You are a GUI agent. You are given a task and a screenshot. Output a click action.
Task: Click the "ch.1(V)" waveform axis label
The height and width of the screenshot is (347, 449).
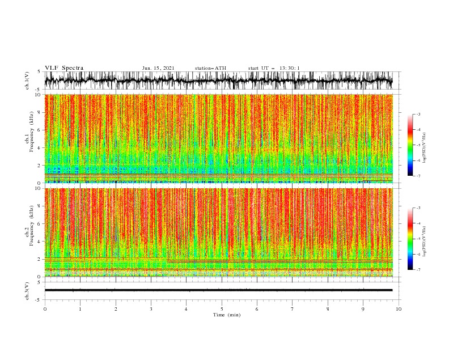27,81
